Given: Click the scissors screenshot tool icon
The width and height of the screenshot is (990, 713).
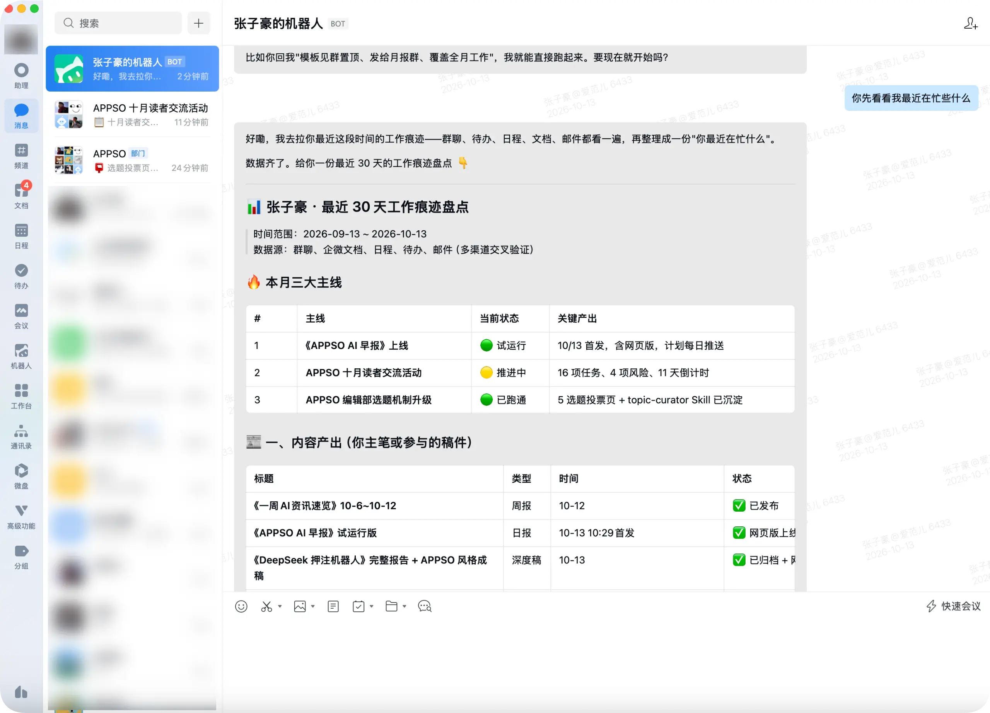Looking at the screenshot, I should click(x=266, y=606).
